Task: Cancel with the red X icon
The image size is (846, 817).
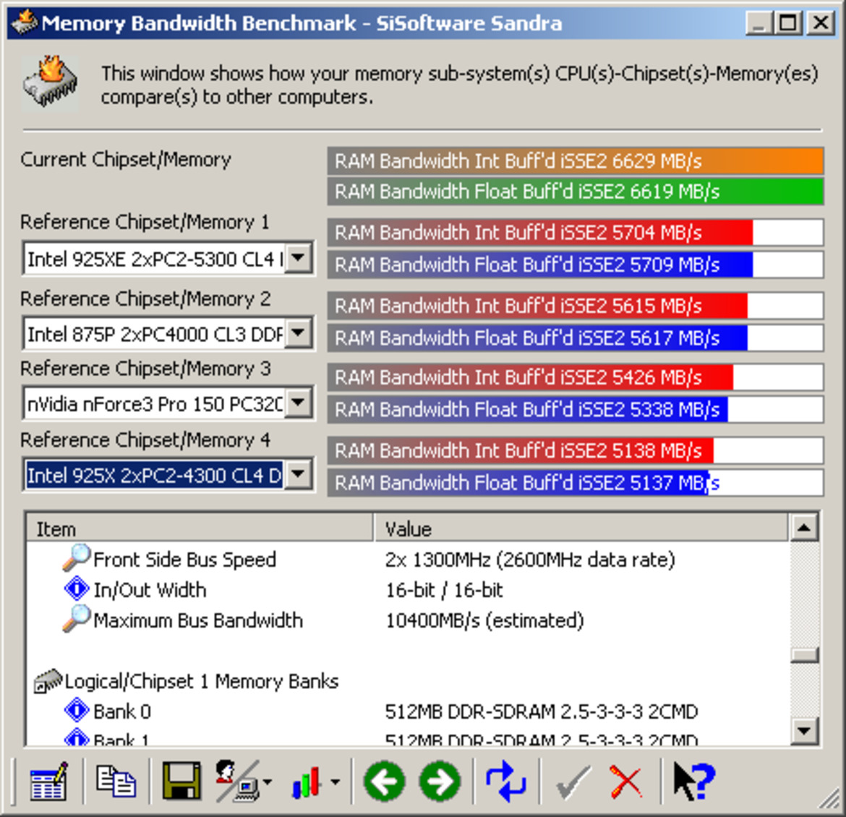Action: pos(626,782)
